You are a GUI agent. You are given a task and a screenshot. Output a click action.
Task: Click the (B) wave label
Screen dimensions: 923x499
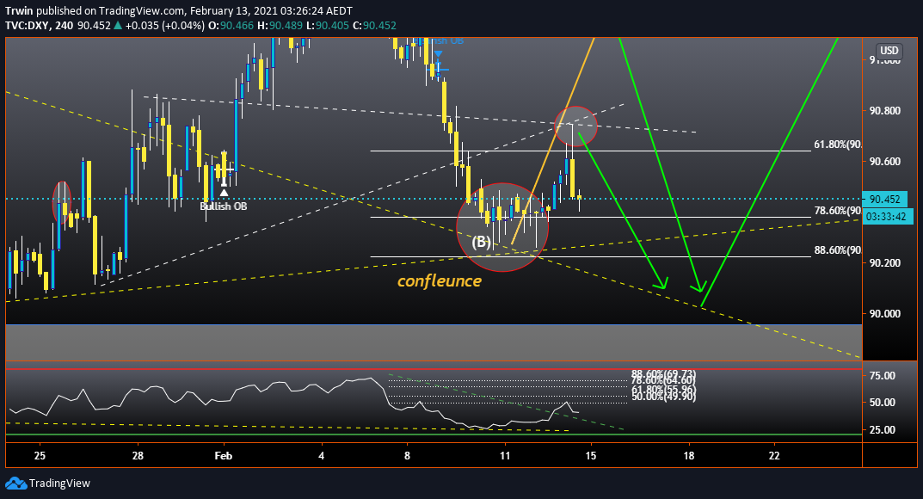pyautogui.click(x=481, y=242)
